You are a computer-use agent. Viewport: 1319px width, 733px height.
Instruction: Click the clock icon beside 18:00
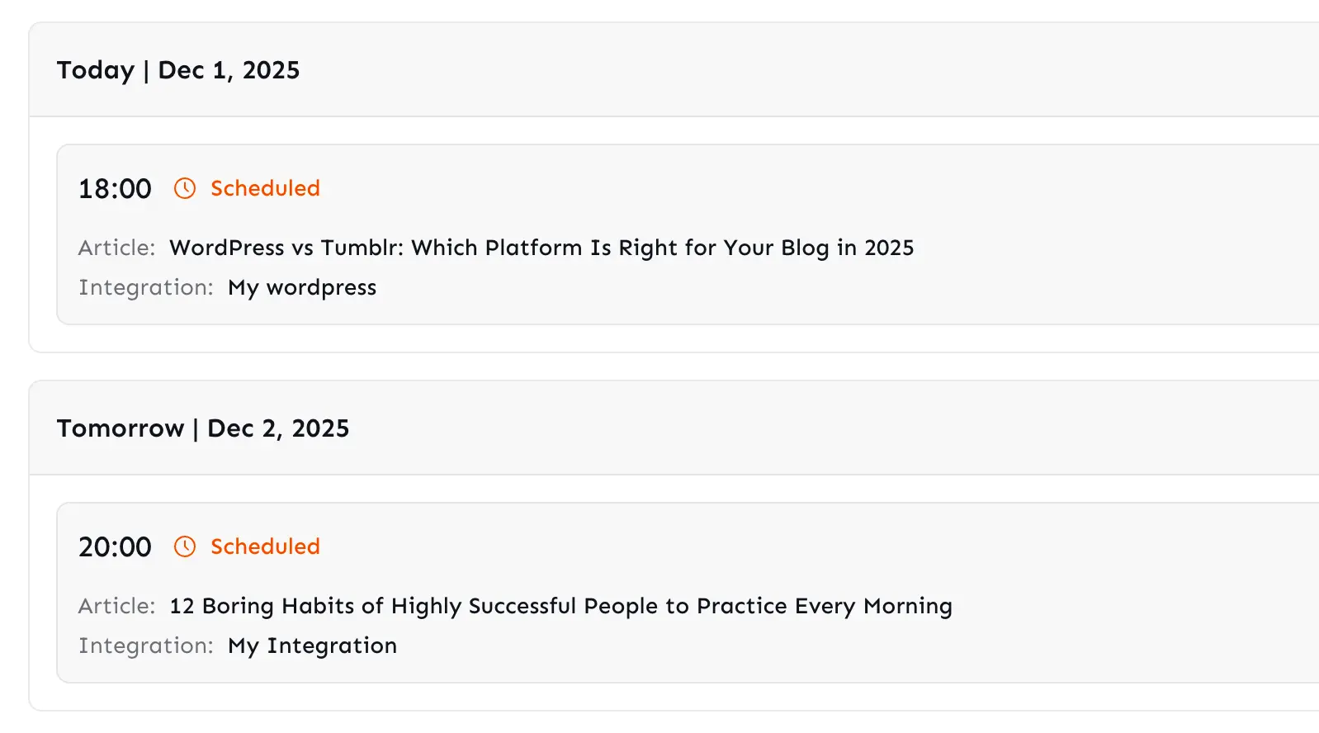pos(185,189)
